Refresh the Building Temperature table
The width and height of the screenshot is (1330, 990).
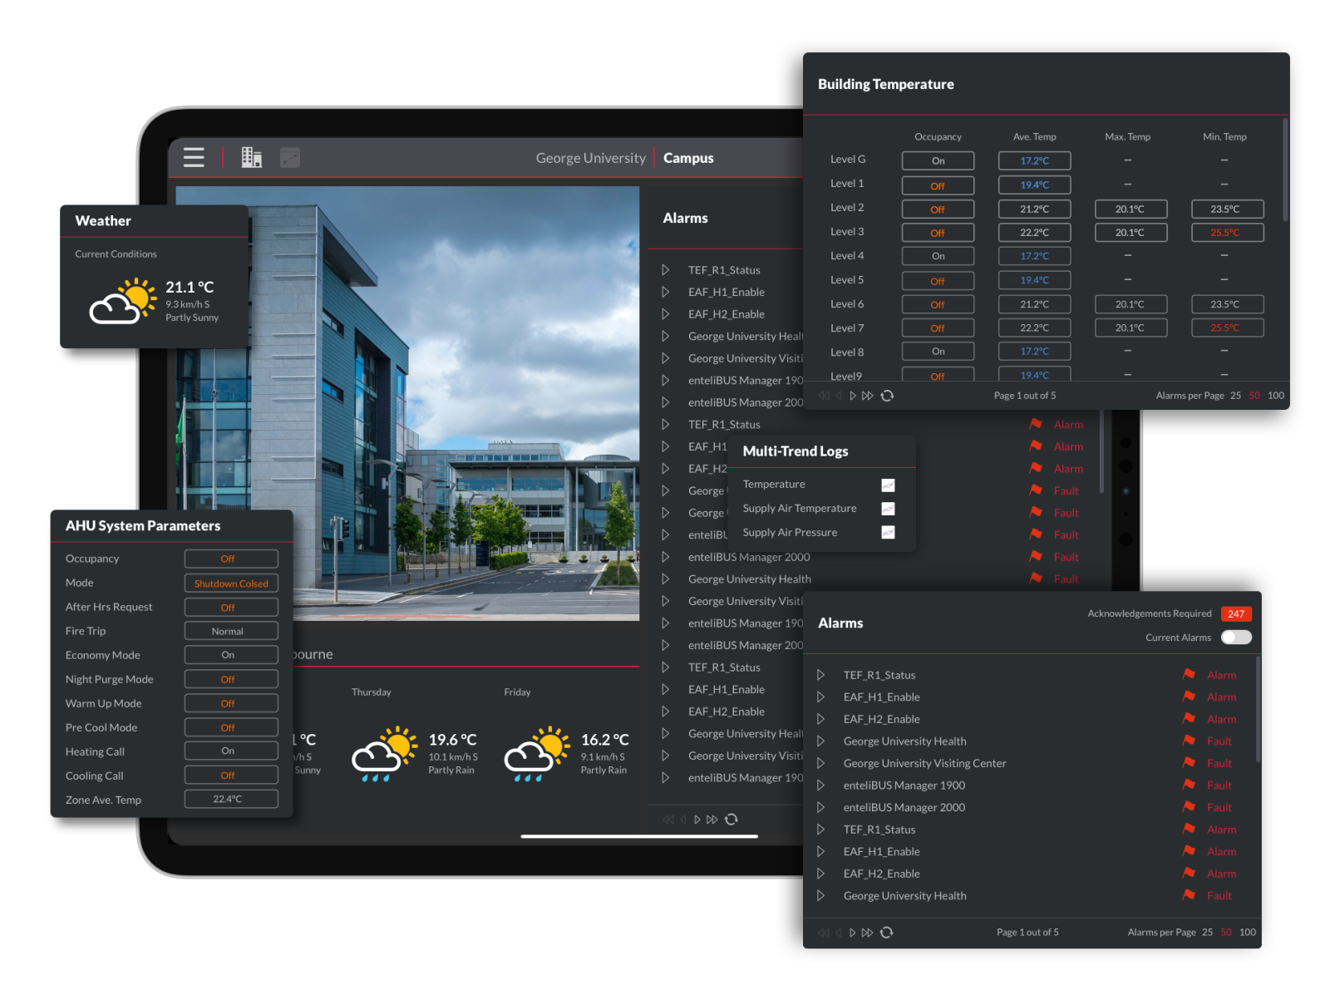click(887, 396)
